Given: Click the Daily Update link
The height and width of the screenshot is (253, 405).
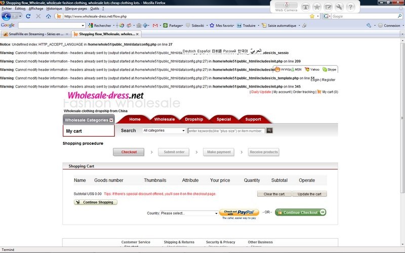Looking at the screenshot, I should (261, 92).
